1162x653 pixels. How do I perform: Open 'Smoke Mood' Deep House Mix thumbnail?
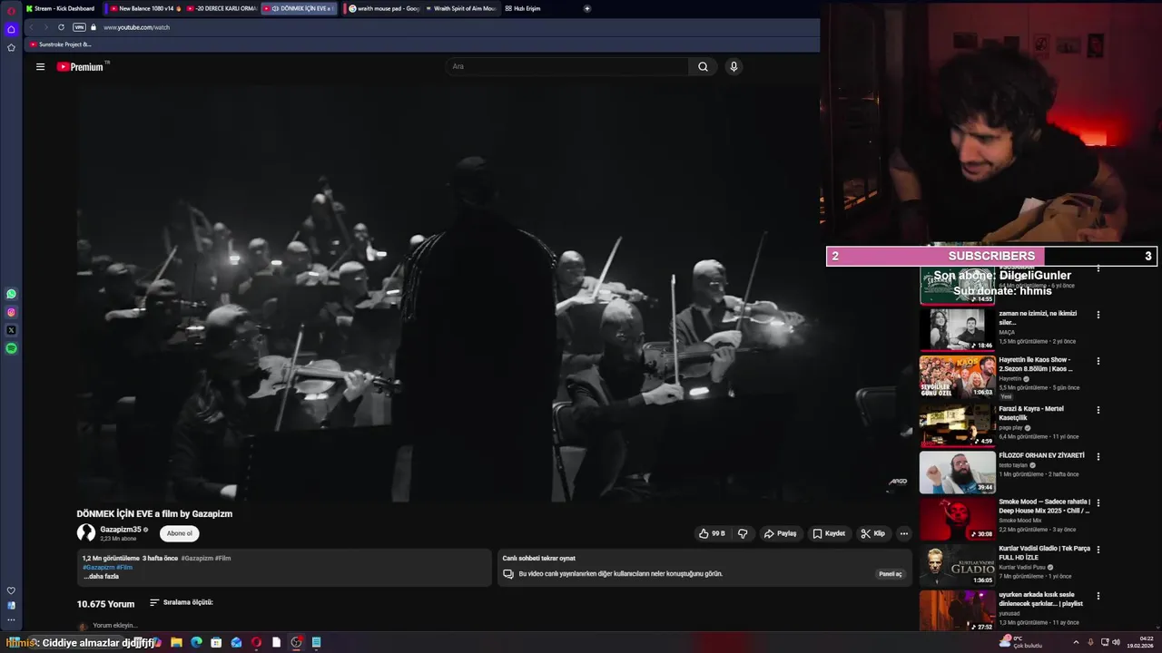pyautogui.click(x=957, y=519)
